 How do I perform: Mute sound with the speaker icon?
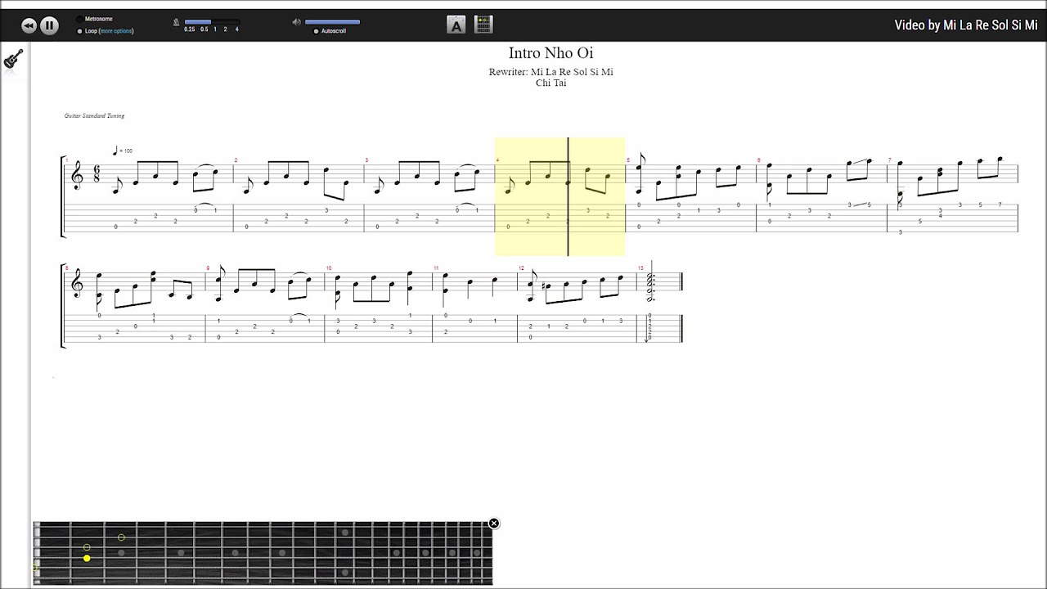[x=296, y=22]
